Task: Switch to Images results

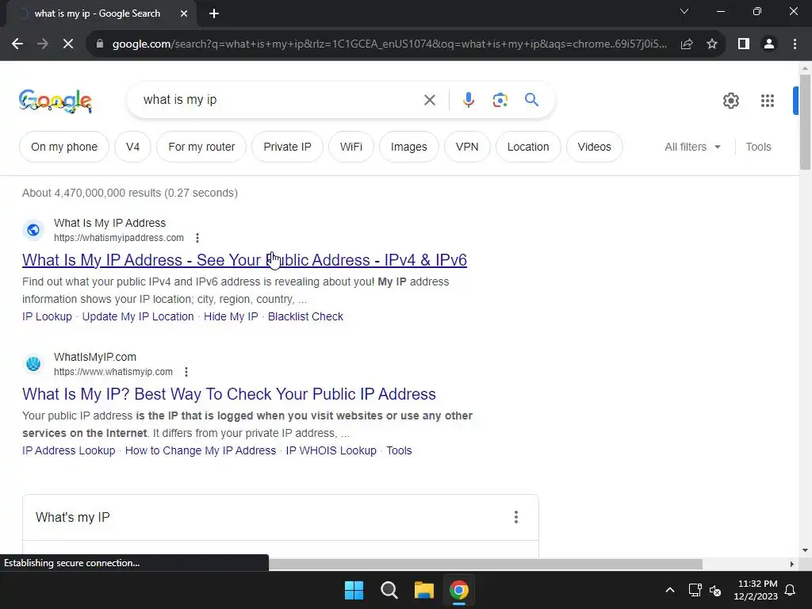Action: pos(409,147)
